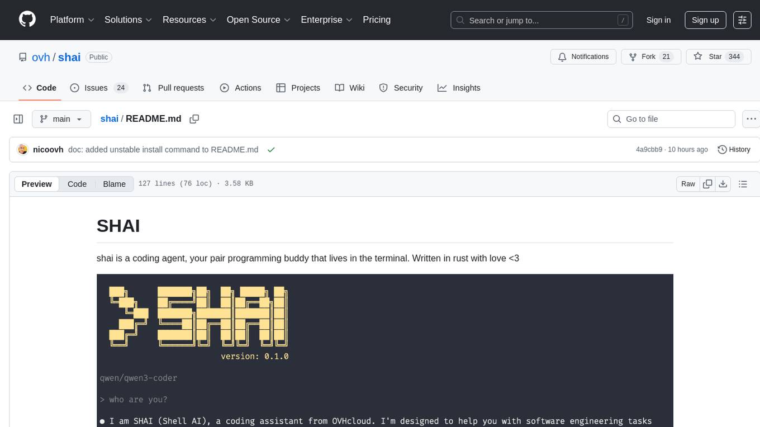This screenshot has height=427, width=760.
Task: Select the Preview view toggle
Action: tap(37, 184)
